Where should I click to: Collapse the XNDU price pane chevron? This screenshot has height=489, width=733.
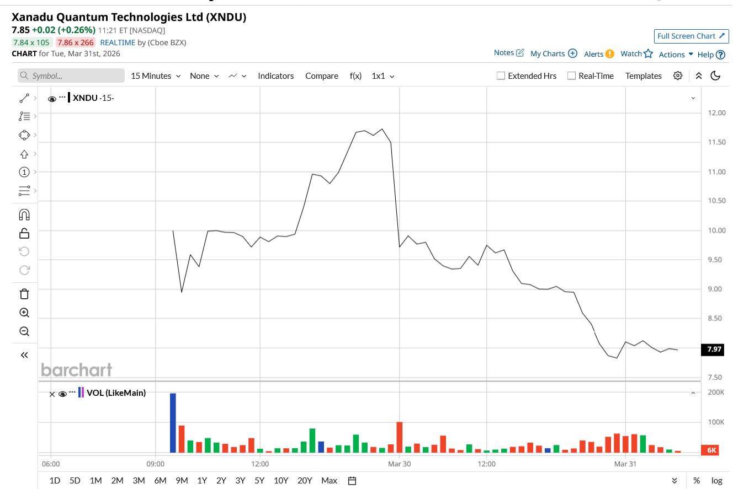693,98
